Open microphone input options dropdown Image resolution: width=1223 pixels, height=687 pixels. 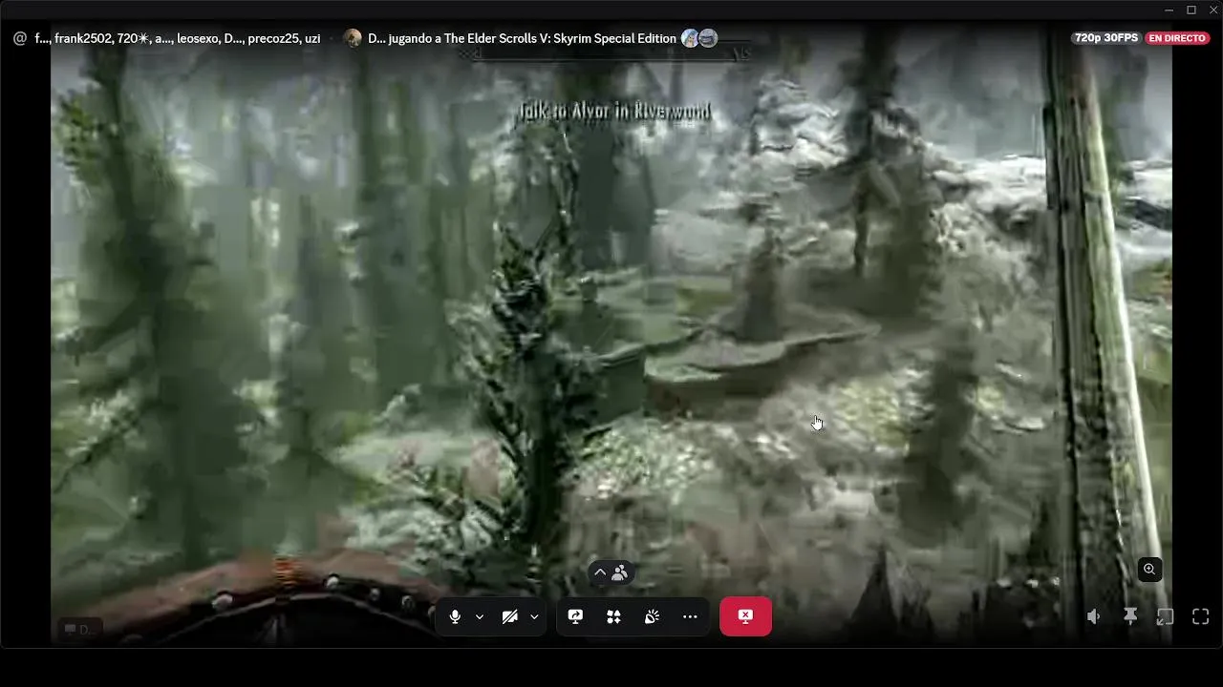[480, 617]
